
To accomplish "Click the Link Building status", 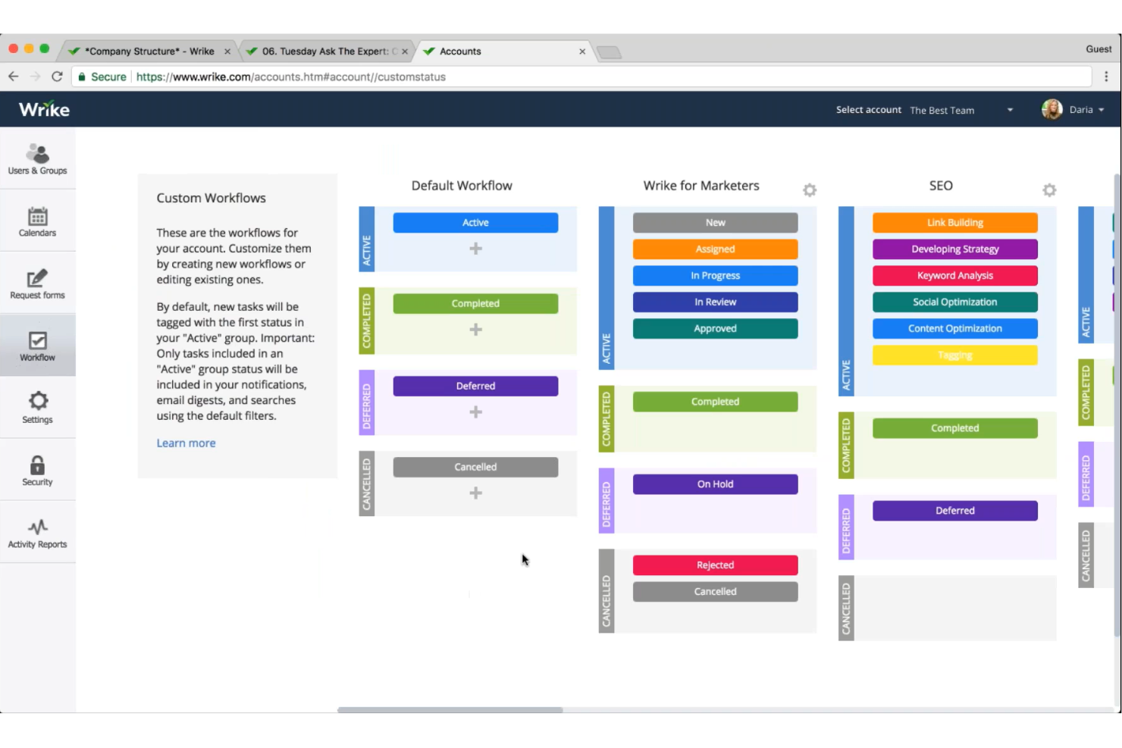I will (x=955, y=223).
